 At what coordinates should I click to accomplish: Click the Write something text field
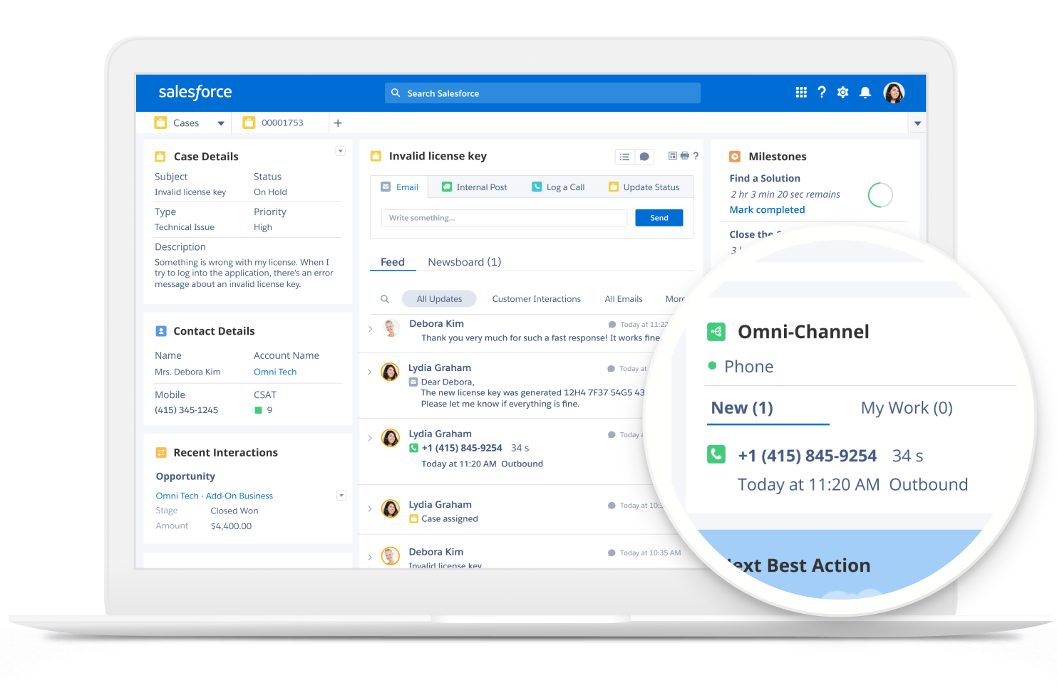pyautogui.click(x=504, y=218)
